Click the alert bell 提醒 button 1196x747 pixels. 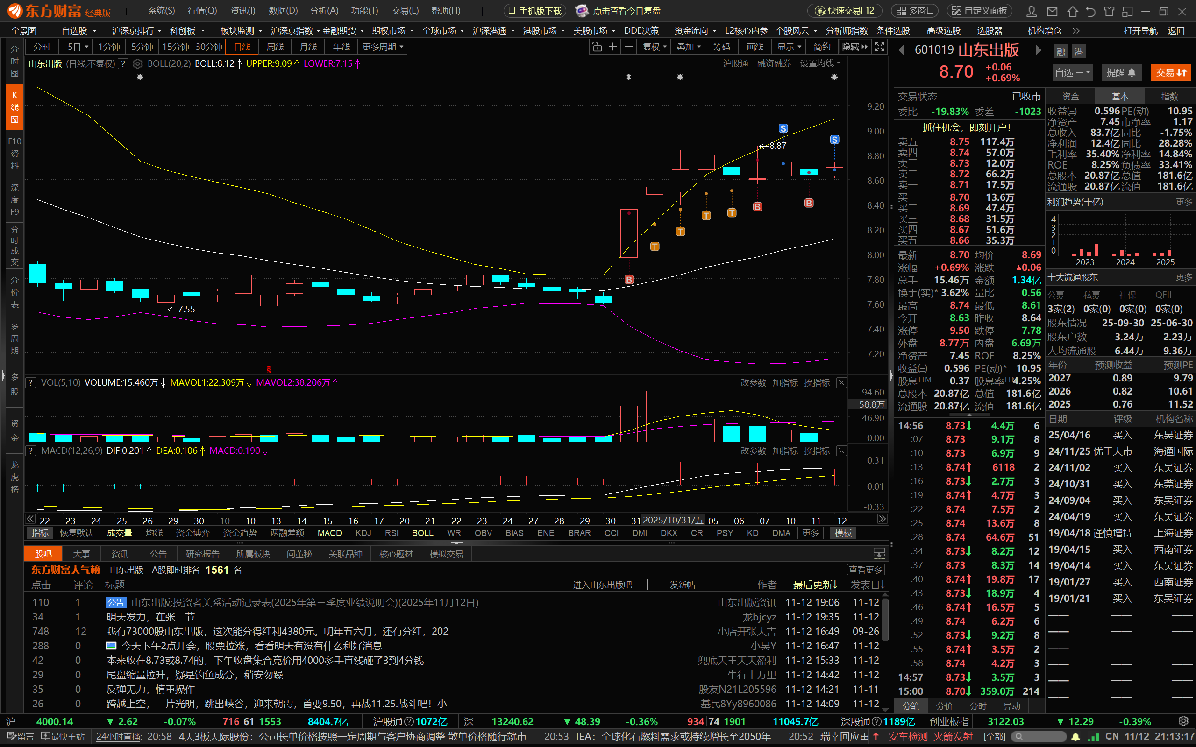[x=1120, y=73]
